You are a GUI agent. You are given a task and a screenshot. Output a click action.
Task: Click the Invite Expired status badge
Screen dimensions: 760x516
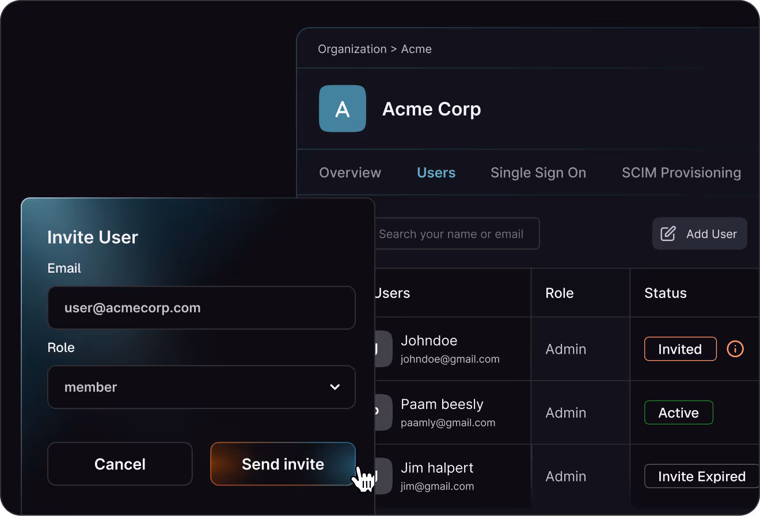[x=702, y=476]
